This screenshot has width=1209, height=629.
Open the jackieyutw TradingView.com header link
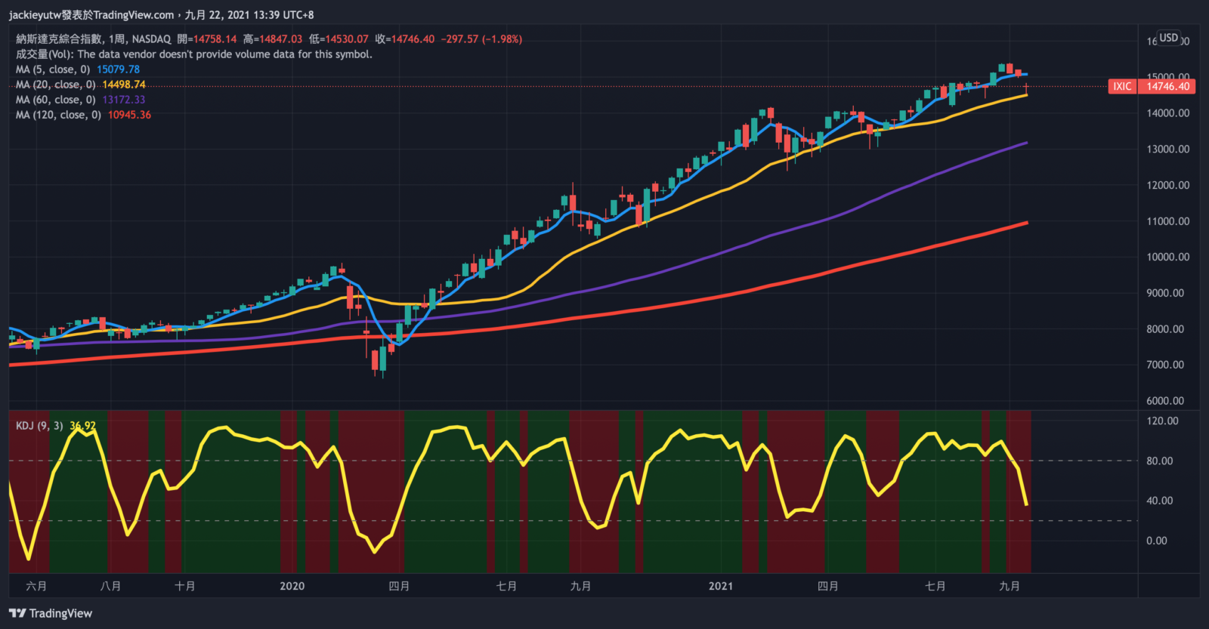pos(91,14)
